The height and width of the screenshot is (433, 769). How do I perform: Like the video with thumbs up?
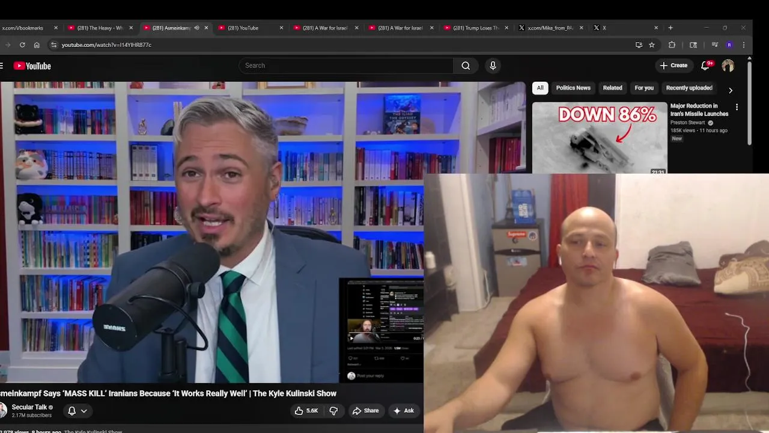[306, 411]
